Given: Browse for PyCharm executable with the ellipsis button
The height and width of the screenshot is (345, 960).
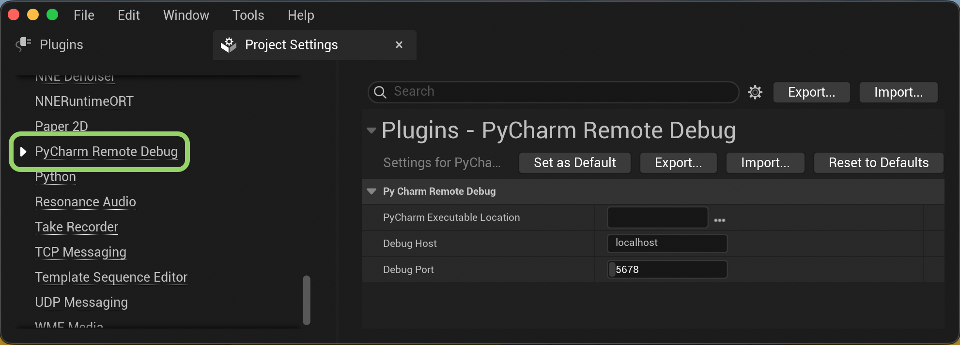Looking at the screenshot, I should [x=720, y=220].
